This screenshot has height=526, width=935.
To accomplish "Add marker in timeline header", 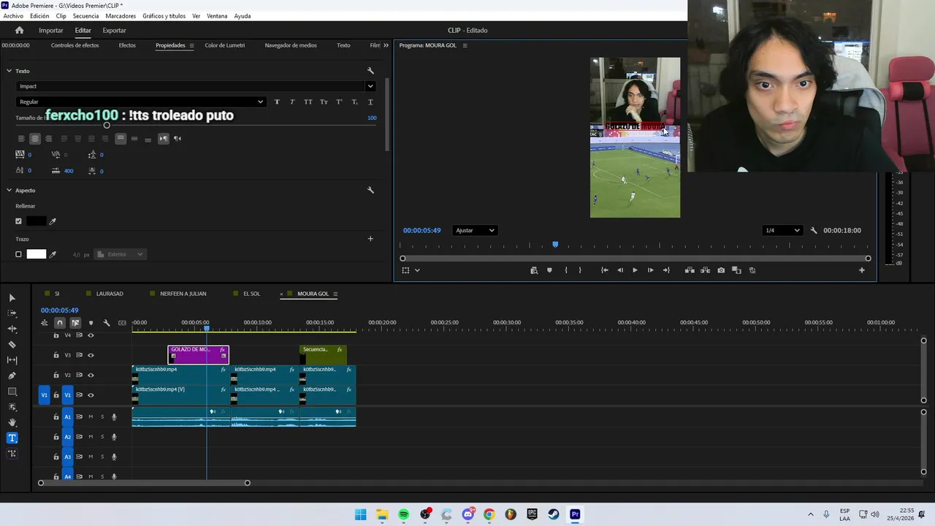I will [x=91, y=323].
